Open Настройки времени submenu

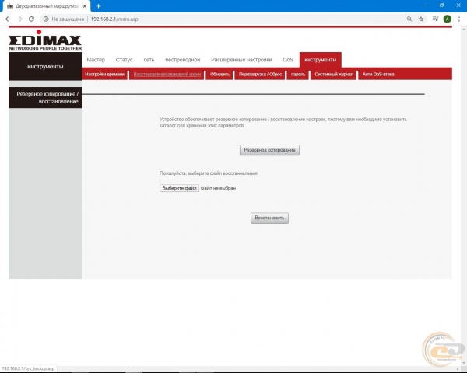click(104, 75)
